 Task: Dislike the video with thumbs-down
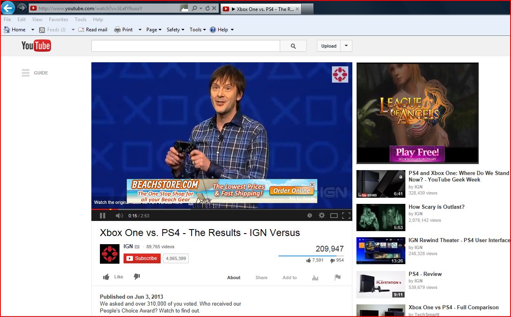click(137, 277)
